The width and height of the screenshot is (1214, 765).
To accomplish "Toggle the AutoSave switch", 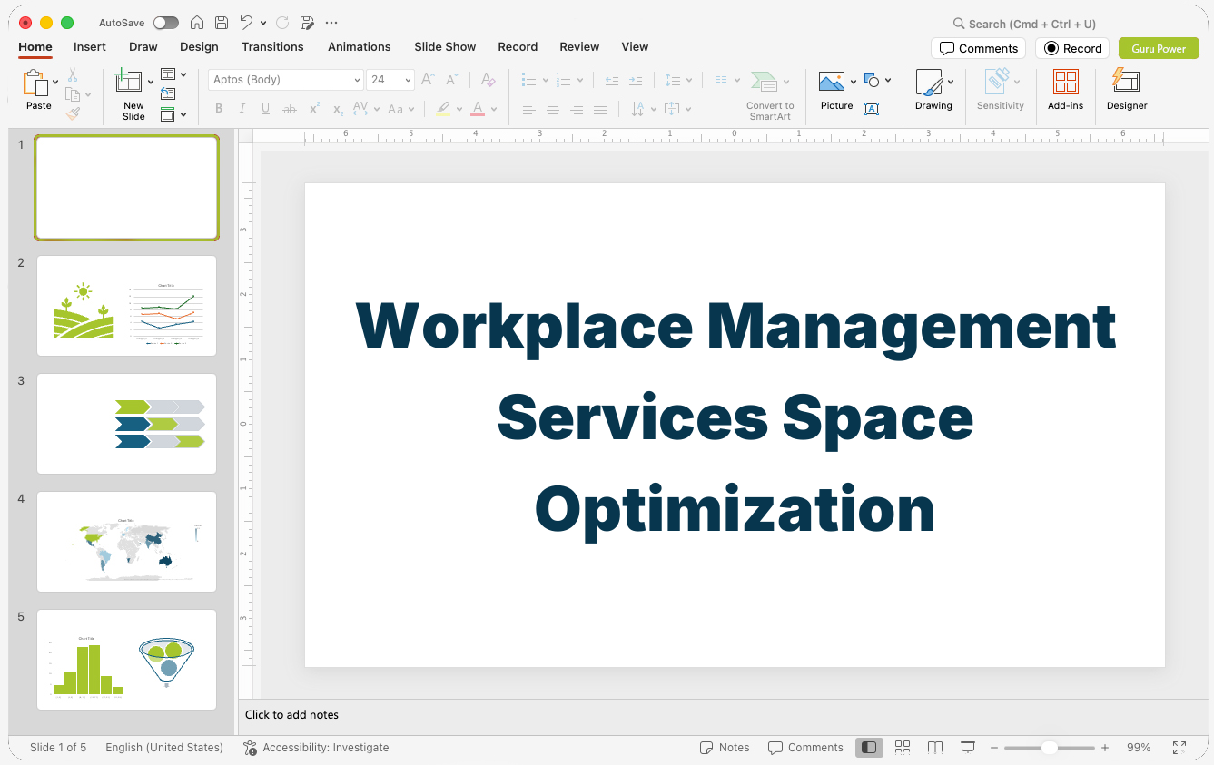I will [166, 23].
